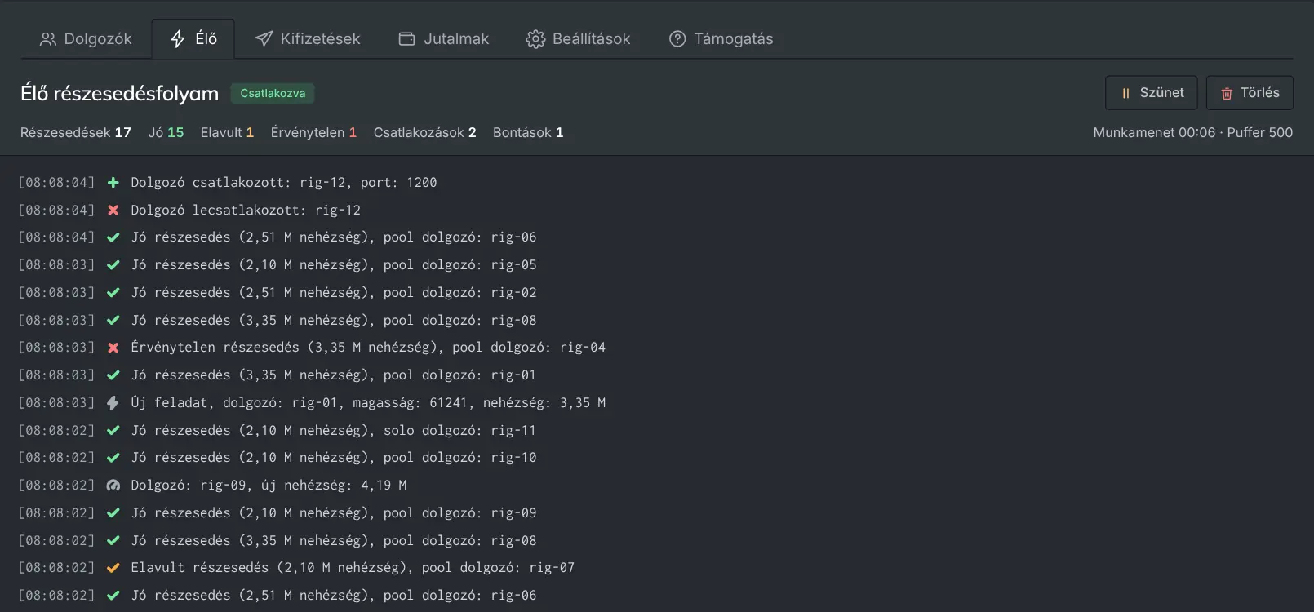Click the green check on rig-05 share row
The image size is (1314, 612).
coord(113,265)
